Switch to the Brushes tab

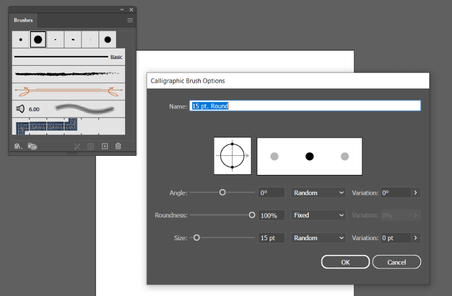(x=23, y=20)
